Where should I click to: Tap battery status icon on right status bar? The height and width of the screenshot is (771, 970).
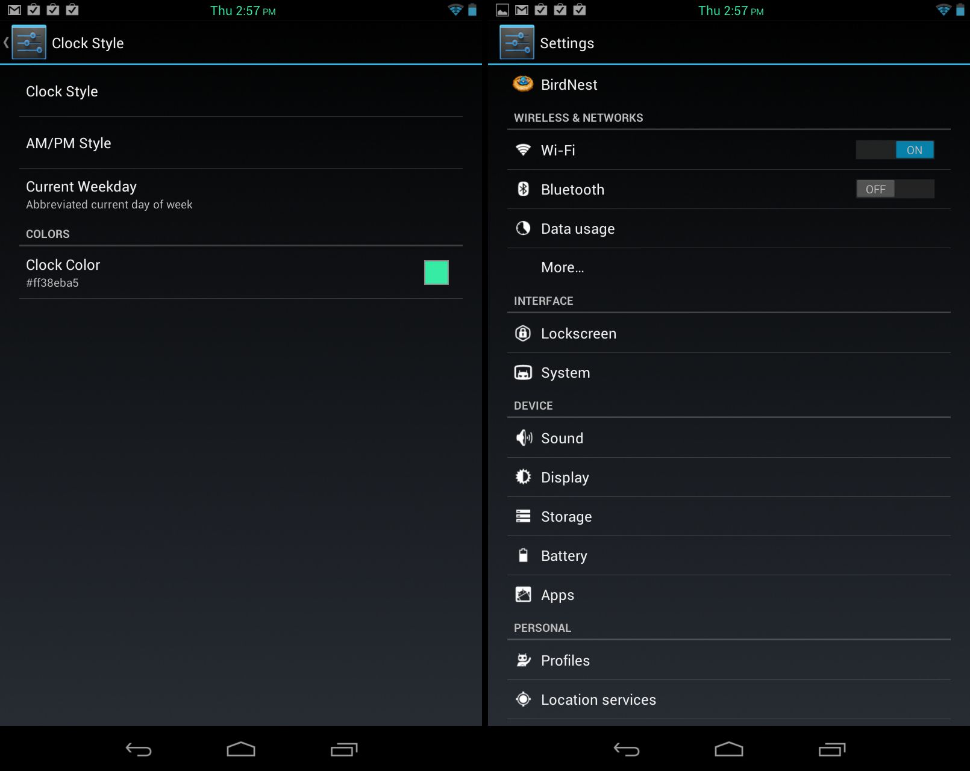point(960,10)
